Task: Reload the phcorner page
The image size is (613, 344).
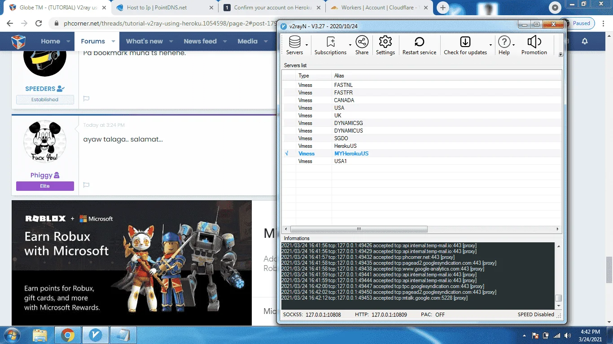Action: pyautogui.click(x=39, y=23)
